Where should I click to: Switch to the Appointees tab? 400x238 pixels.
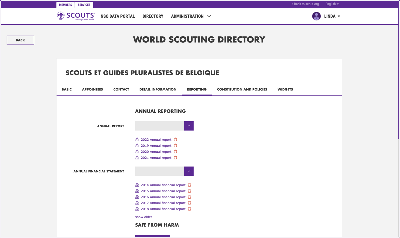[92, 89]
